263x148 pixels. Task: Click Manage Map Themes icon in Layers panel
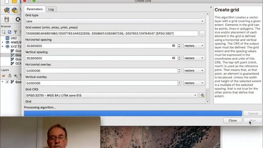pyautogui.click(x=16, y=76)
